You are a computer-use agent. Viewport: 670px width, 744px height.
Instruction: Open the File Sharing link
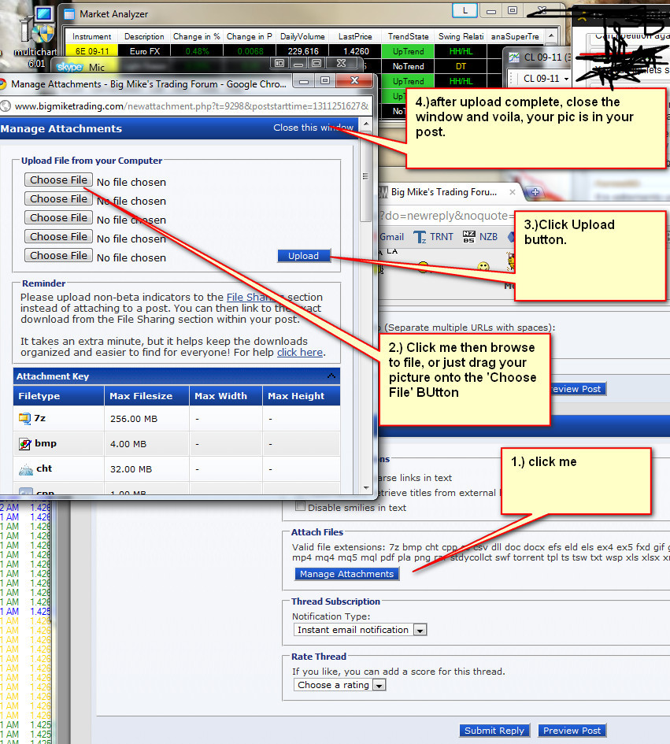coord(255,297)
